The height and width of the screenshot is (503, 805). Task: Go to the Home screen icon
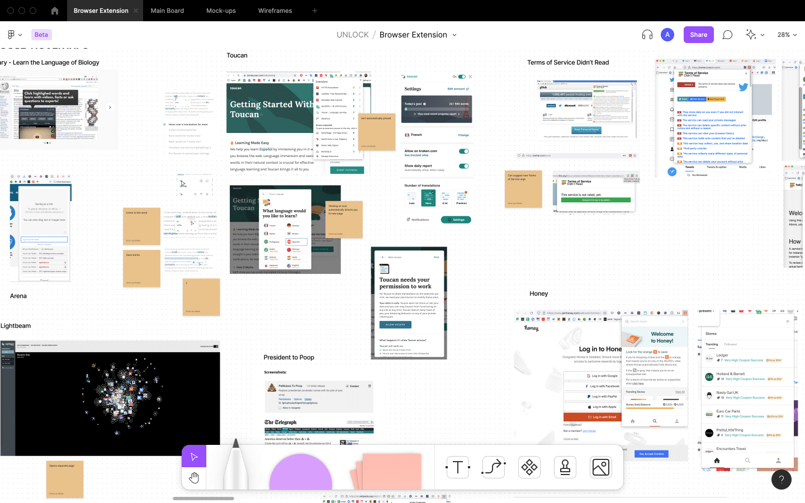54,11
